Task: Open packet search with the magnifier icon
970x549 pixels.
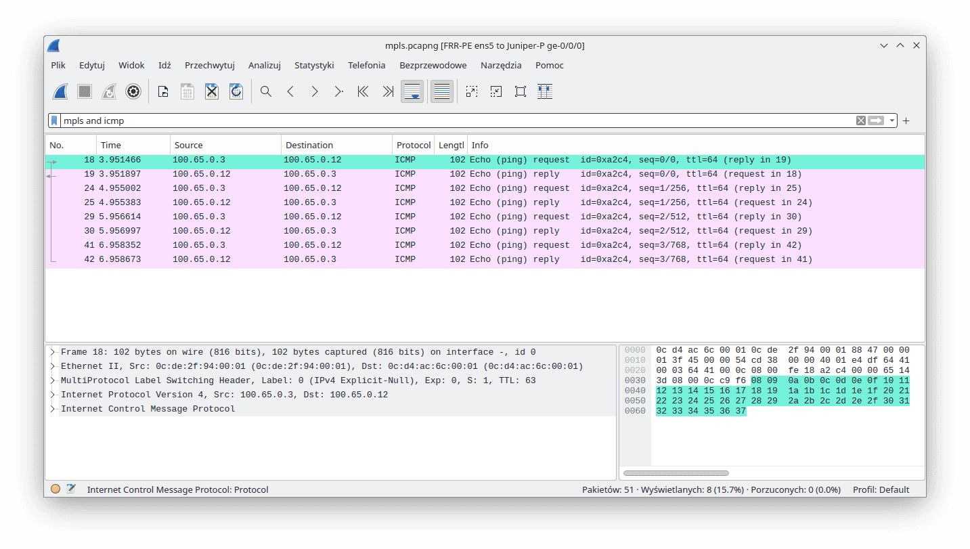Action: click(265, 91)
